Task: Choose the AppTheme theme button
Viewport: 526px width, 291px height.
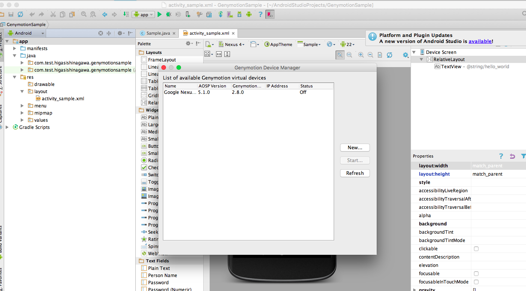Action: pyautogui.click(x=278, y=44)
